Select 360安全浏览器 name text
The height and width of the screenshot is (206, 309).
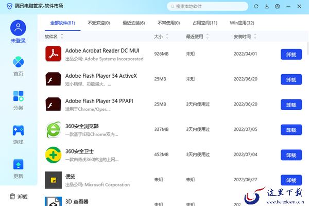coord(82,126)
